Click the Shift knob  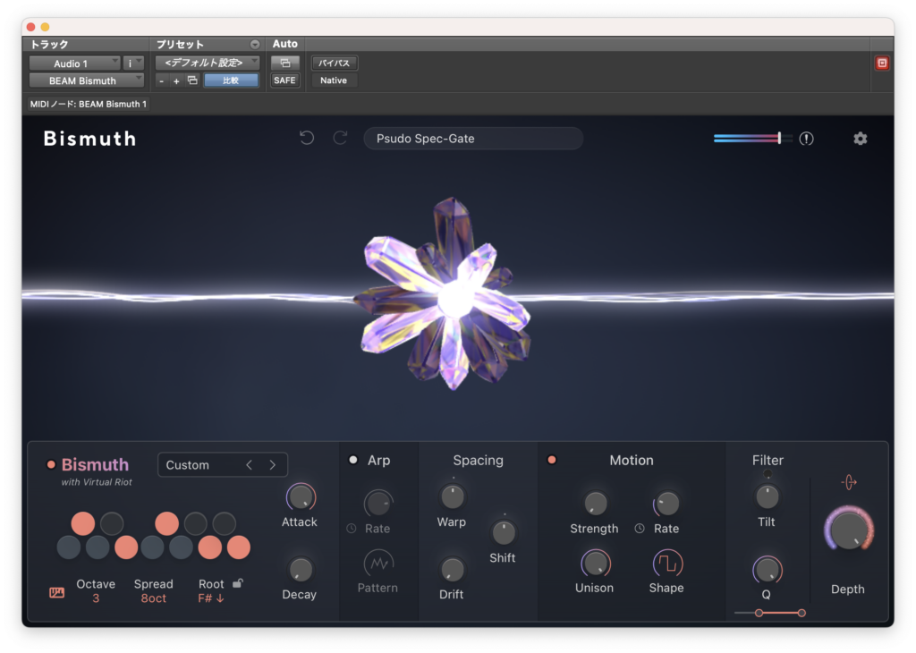[x=503, y=532]
